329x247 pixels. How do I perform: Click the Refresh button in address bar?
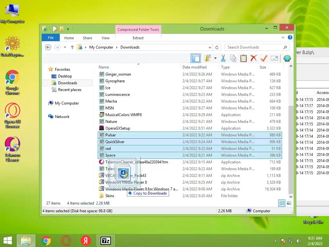pos(217,48)
